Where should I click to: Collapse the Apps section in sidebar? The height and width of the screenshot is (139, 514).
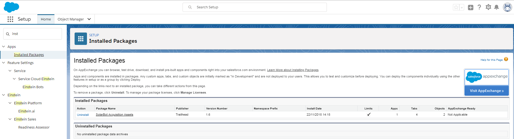[x=4, y=47]
